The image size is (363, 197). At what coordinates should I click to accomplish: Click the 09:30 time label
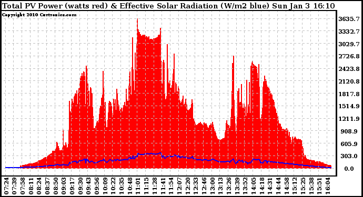(80, 186)
